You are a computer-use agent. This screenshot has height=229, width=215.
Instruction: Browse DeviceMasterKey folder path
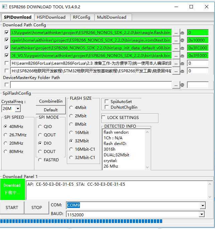[x=176, y=85]
